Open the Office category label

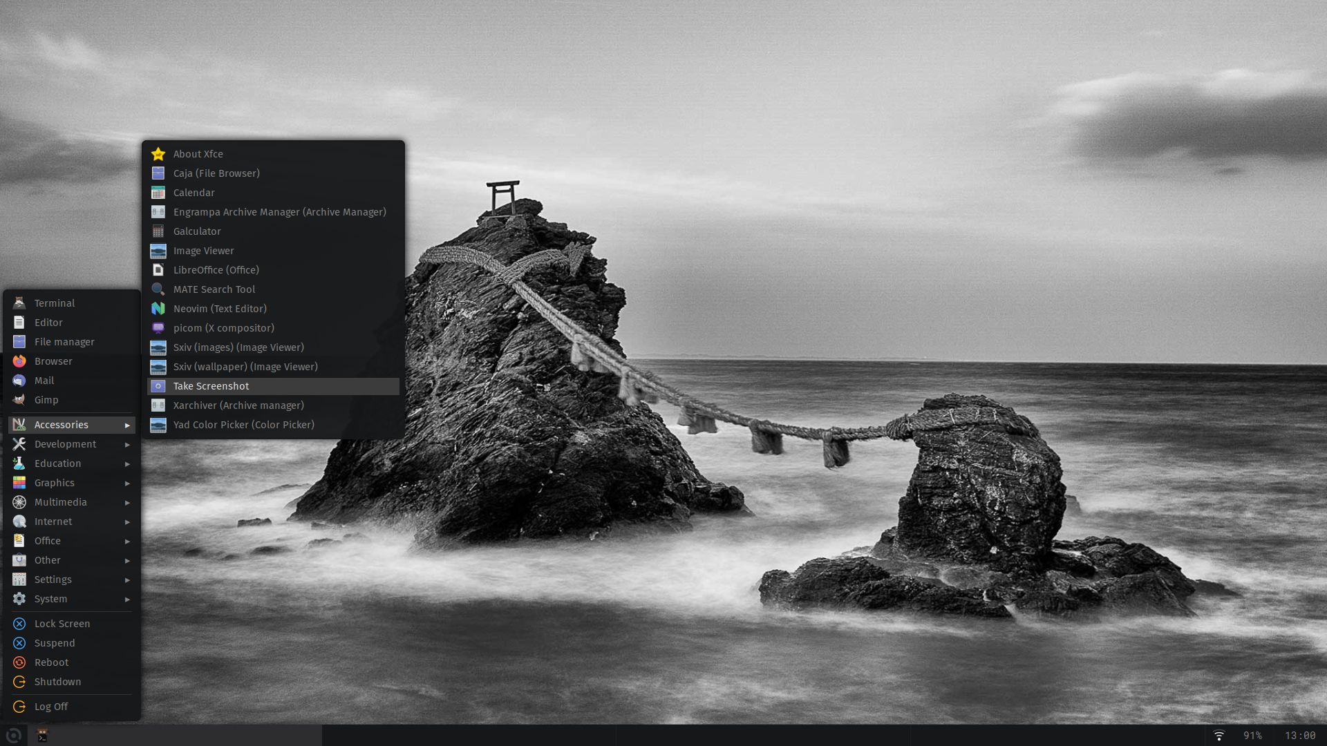48,541
